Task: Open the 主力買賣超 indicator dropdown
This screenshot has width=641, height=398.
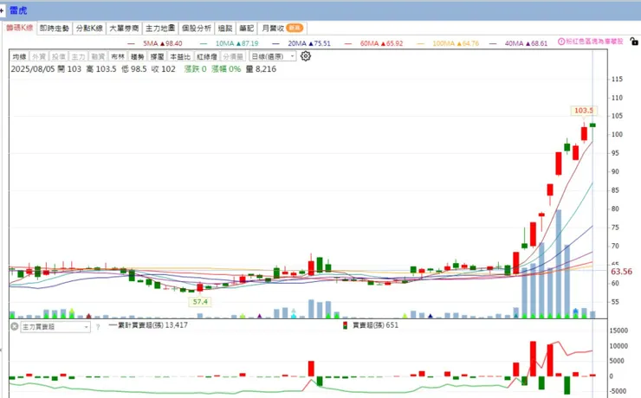Action: (55, 327)
